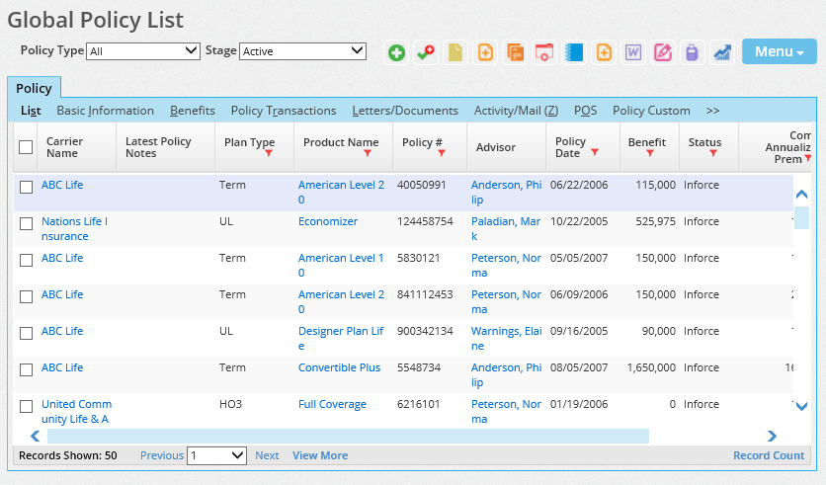826x485 pixels.
Task: Open the Policy Transactions tab
Action: click(x=284, y=111)
